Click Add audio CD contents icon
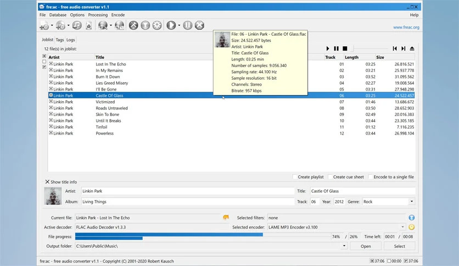Viewport: 459px width, 266px height. click(x=60, y=25)
